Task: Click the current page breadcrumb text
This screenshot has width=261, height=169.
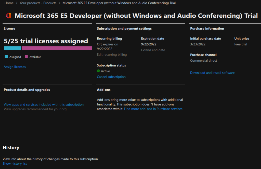Action: click(x=119, y=3)
